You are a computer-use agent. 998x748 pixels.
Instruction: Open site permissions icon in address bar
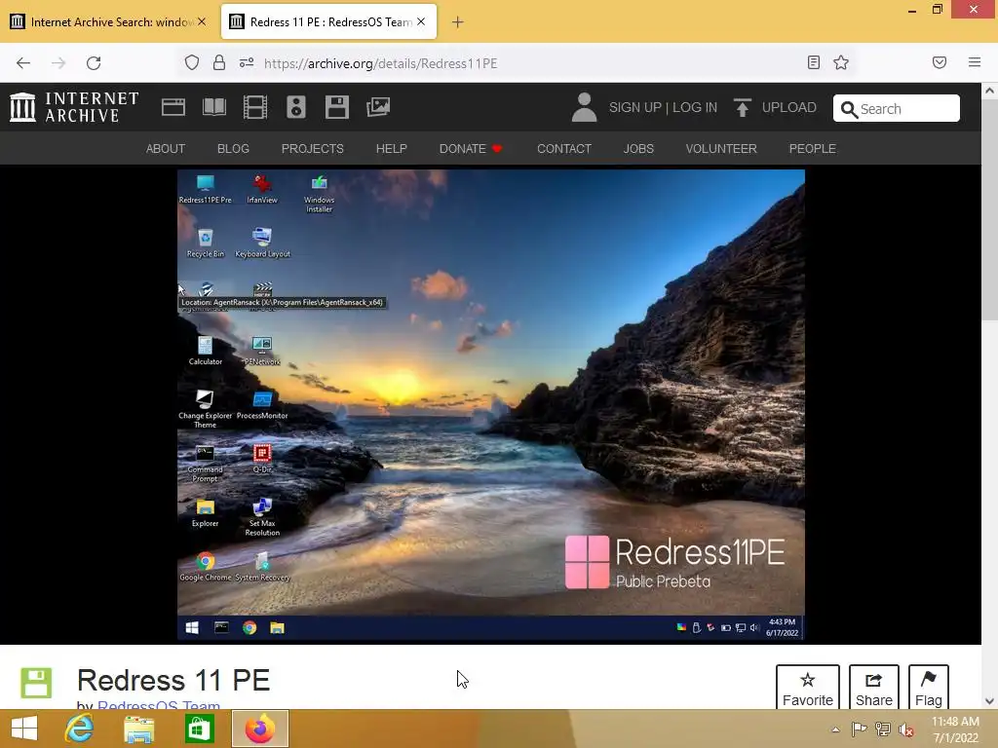(247, 63)
